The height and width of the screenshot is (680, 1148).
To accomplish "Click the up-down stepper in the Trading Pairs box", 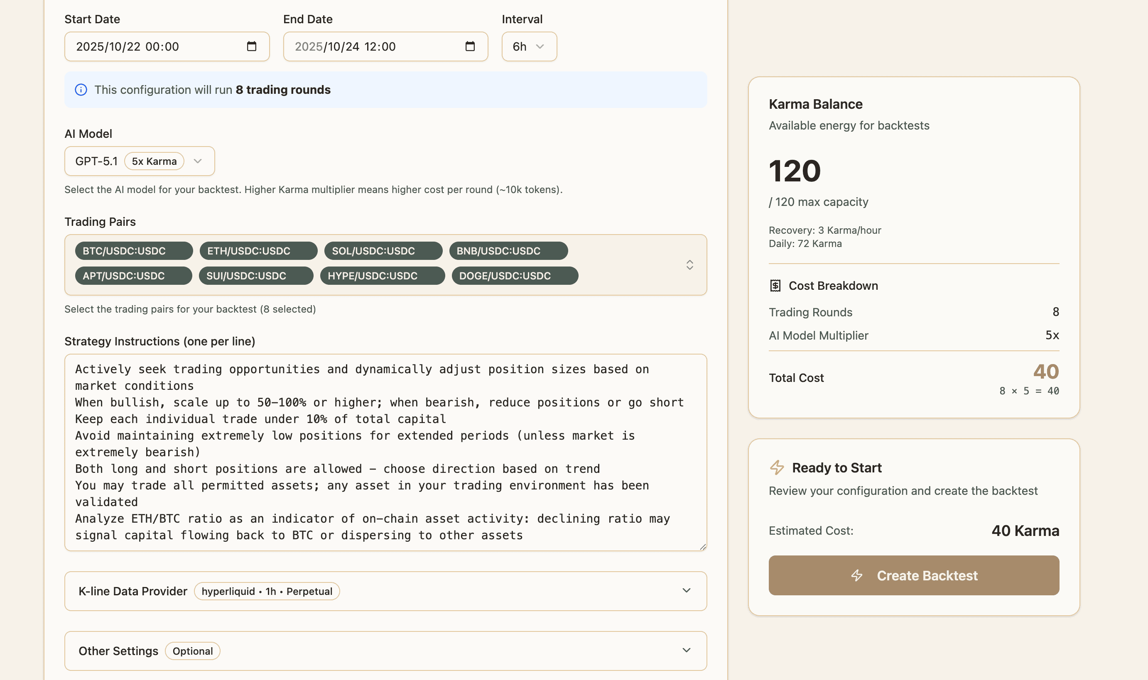I will (689, 265).
